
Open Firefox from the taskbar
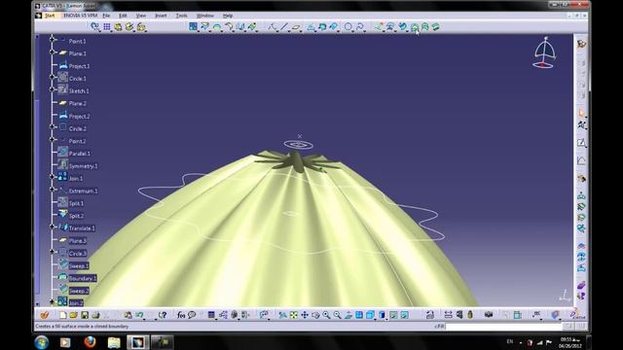(x=90, y=342)
